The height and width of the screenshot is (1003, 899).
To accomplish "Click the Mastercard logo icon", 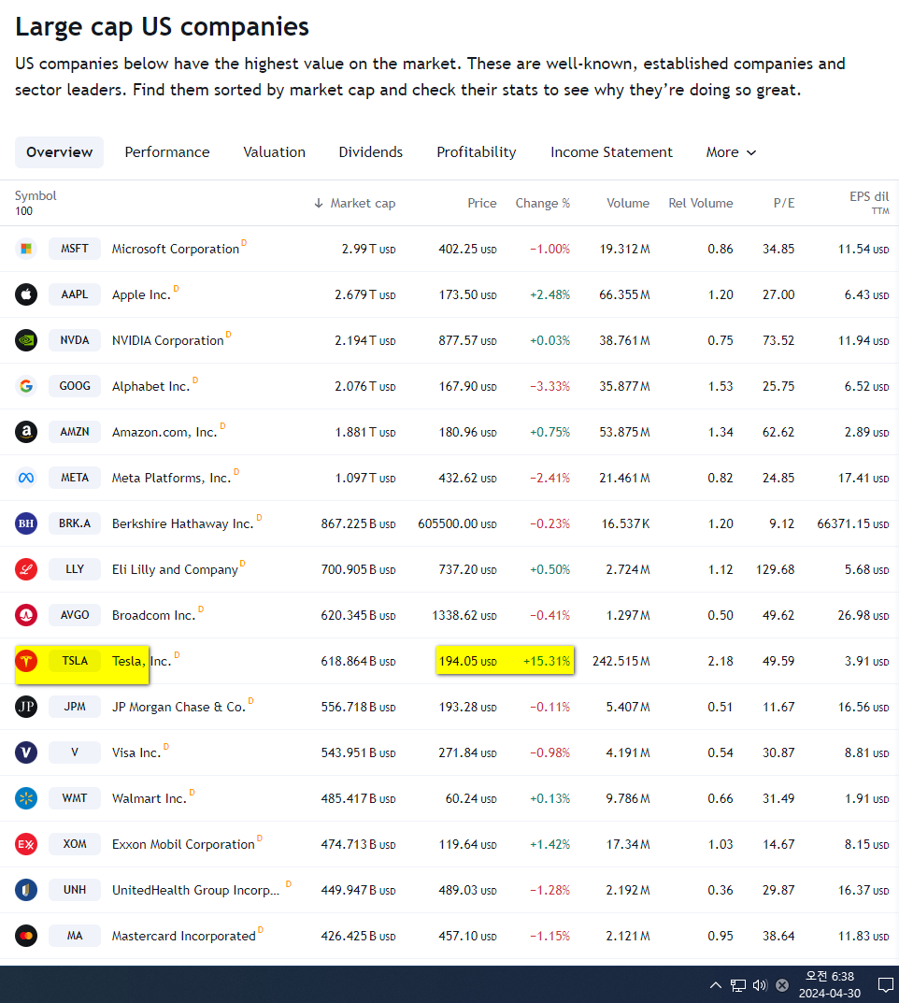I will coord(26,936).
